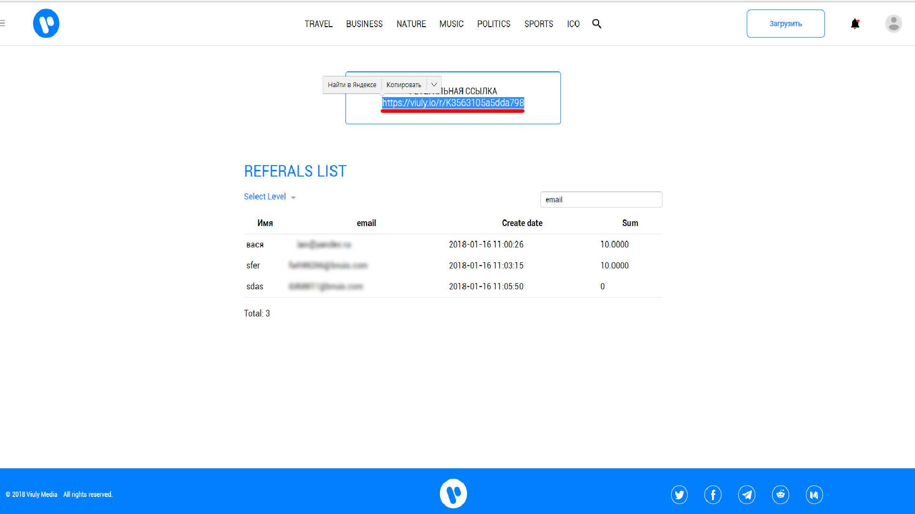Click the Загрузить upload button
Viewport: 915px width, 514px height.
point(785,24)
